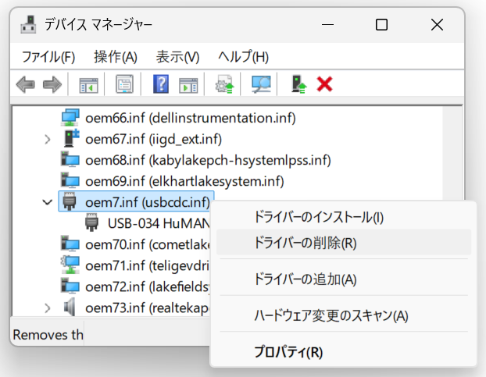486x377 pixels.
Task: Click the oem68.inf system device icon
Action: pos(70,160)
